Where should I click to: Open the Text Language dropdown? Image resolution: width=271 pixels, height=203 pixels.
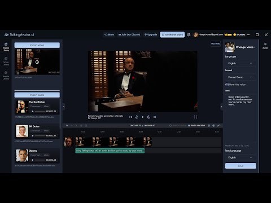tap(241, 157)
